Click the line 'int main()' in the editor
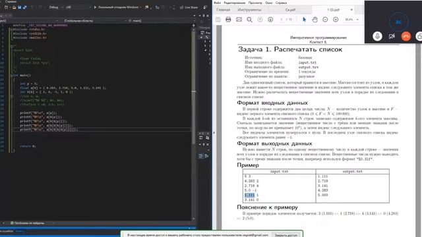 (22, 76)
